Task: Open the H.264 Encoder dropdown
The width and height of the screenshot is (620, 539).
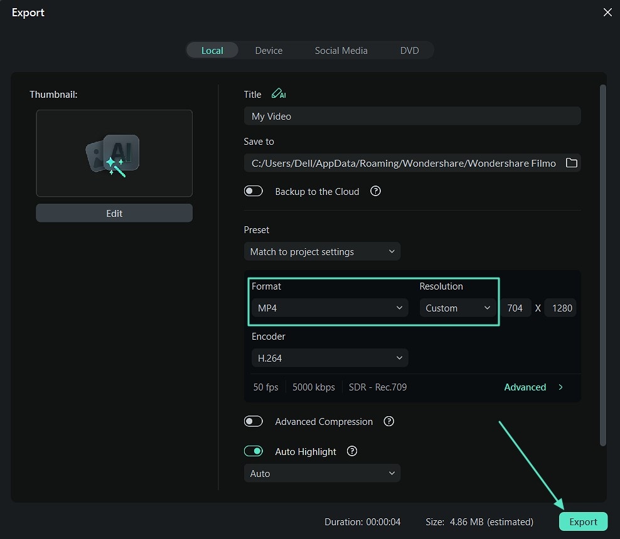Action: click(329, 358)
